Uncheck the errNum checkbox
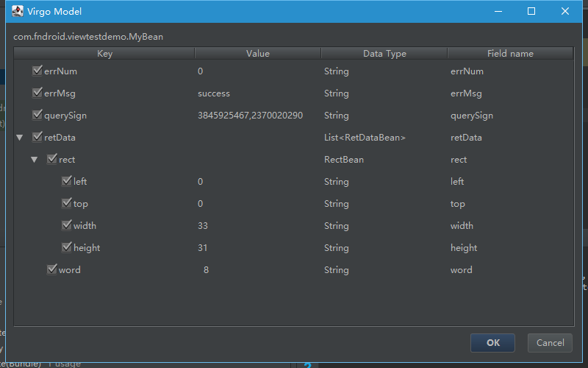The width and height of the screenshot is (588, 368). coord(37,71)
